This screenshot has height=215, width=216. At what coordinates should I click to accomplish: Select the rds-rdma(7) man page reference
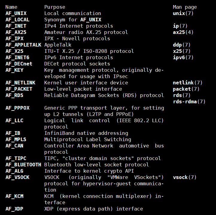click(x=189, y=101)
